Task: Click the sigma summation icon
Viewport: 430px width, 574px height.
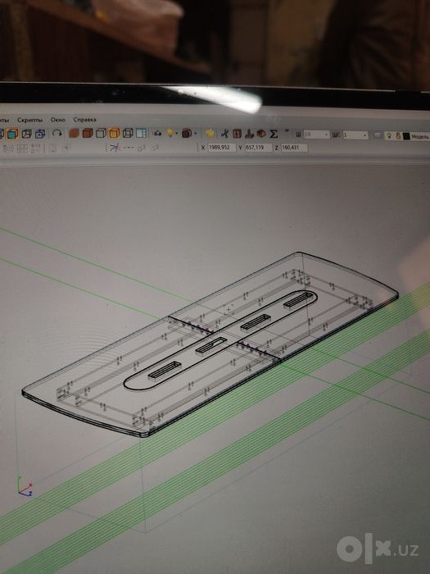Action: pos(274,134)
